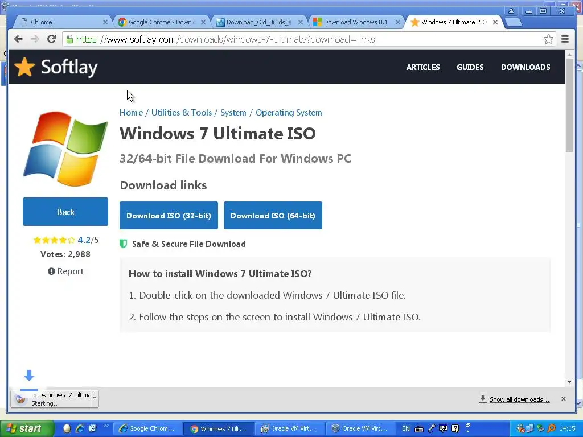
Task: Close the Windows 7 Ultimate ISO tab
Action: pos(495,22)
